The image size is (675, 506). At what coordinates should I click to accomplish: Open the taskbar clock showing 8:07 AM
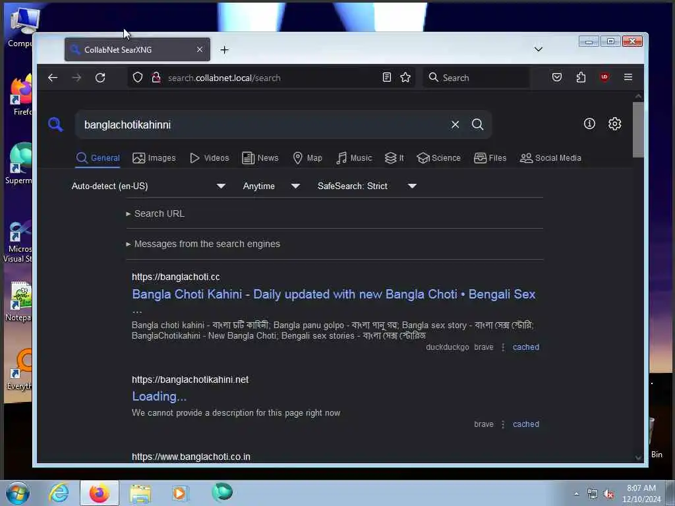coord(641,493)
